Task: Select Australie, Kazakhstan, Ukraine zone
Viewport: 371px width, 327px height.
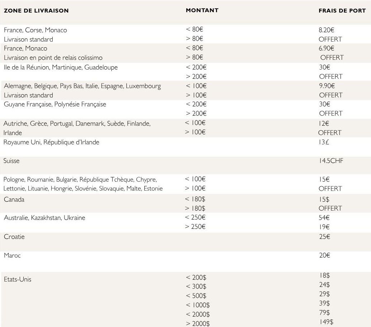Action: tap(45, 218)
